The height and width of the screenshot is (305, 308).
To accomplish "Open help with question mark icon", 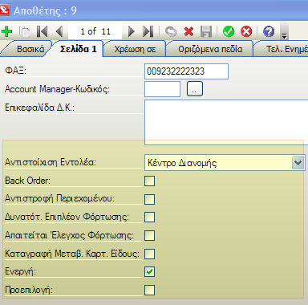I will [x=269, y=31].
